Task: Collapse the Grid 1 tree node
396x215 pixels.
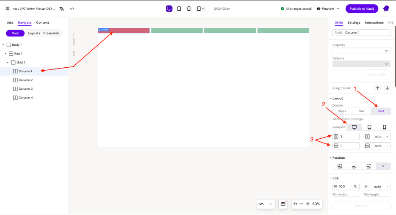Action: click(x=8, y=63)
